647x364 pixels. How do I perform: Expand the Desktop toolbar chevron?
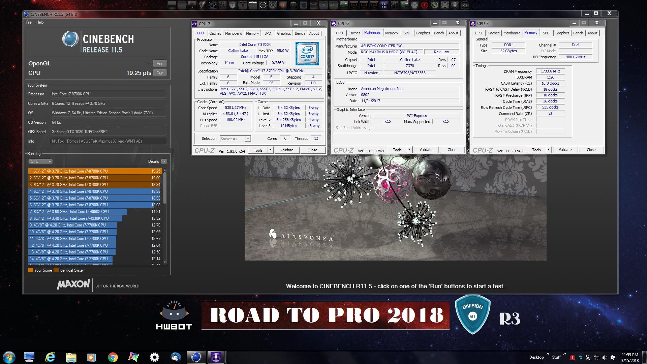pos(548,354)
